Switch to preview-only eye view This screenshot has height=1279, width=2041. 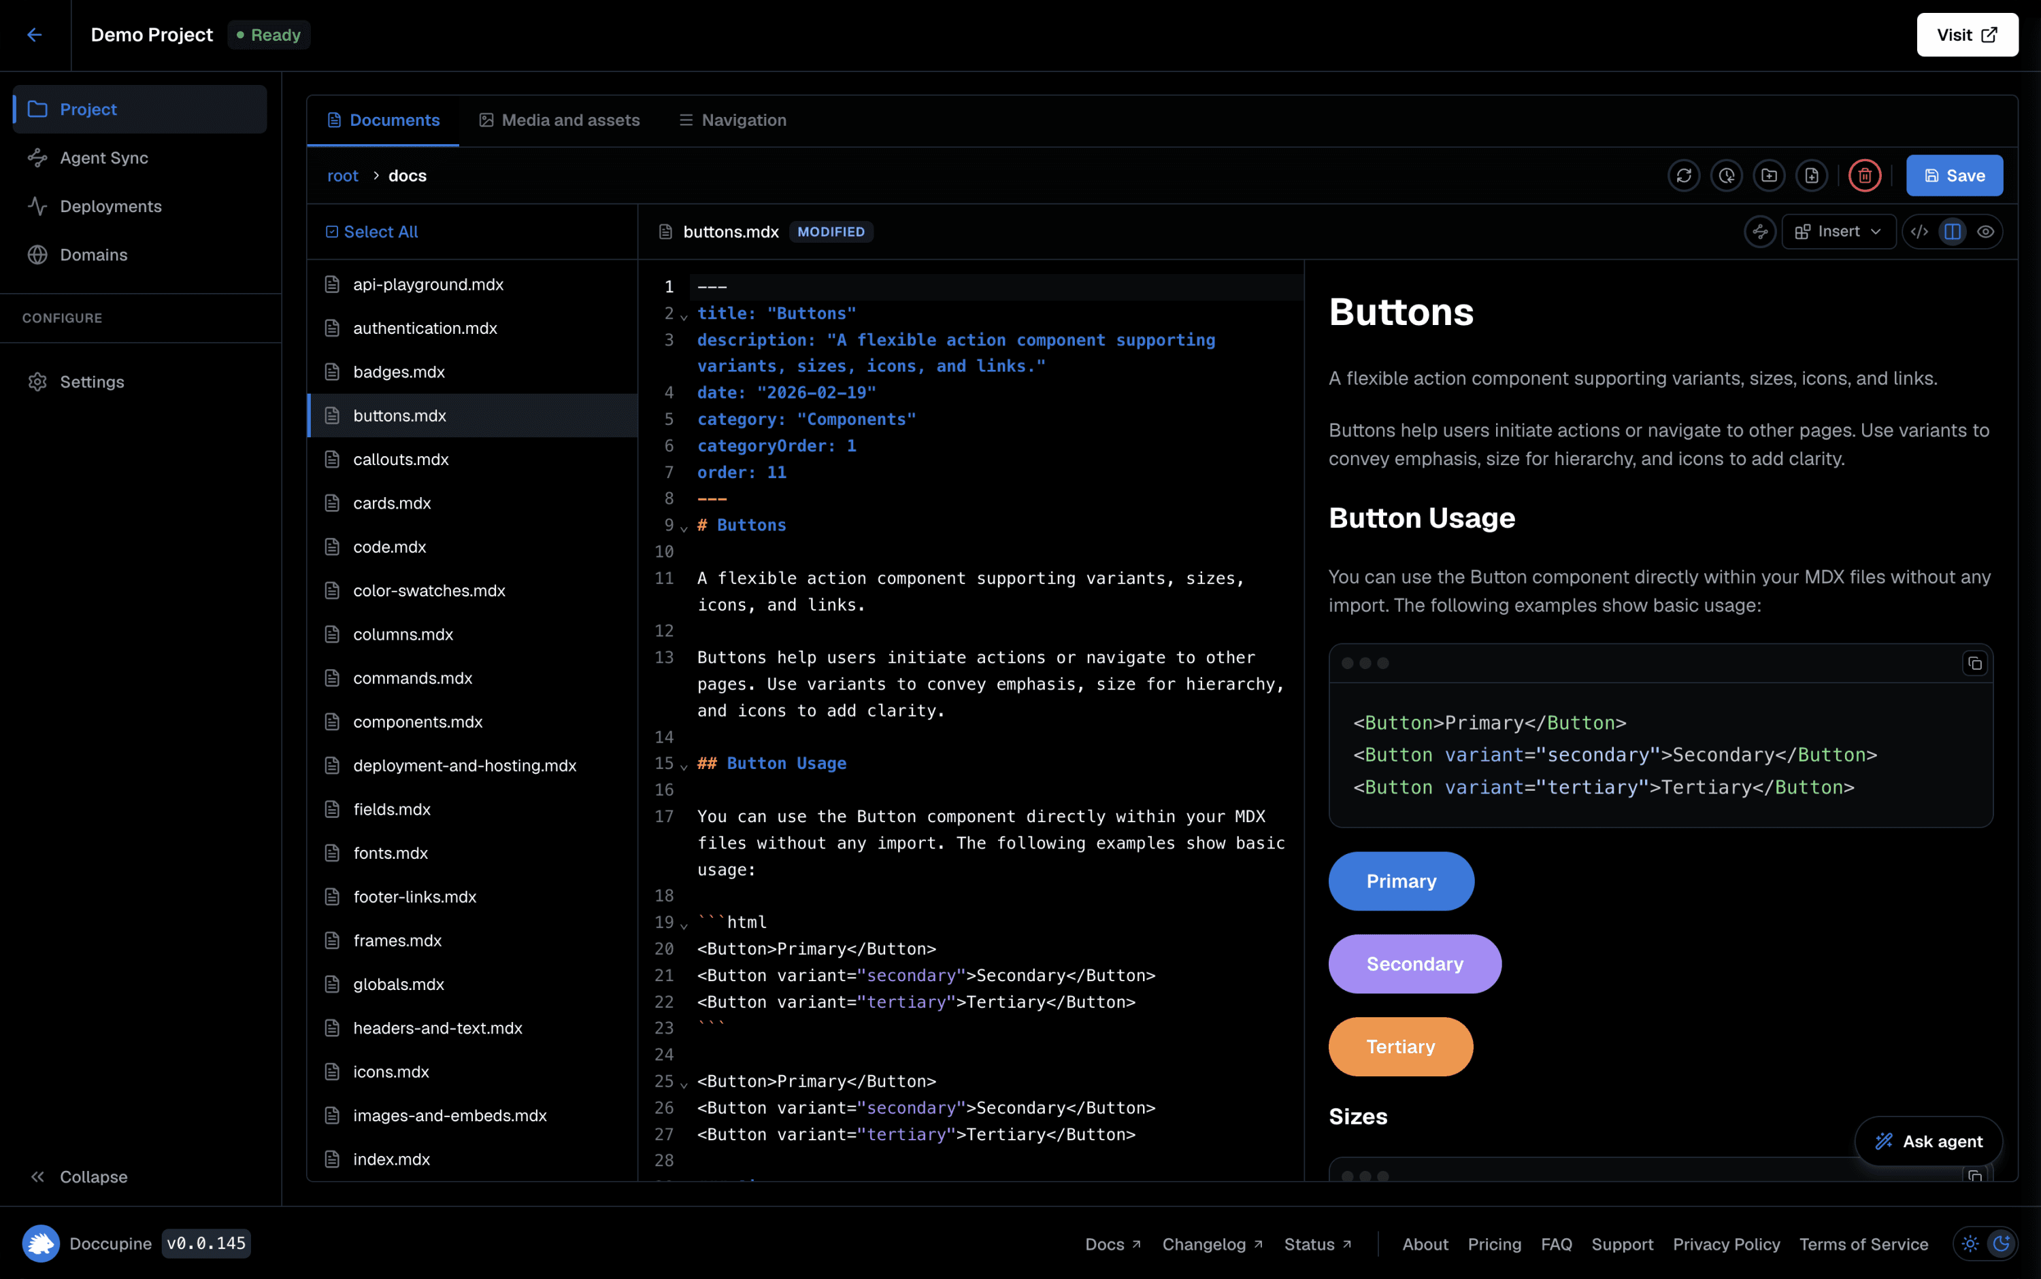(1985, 232)
